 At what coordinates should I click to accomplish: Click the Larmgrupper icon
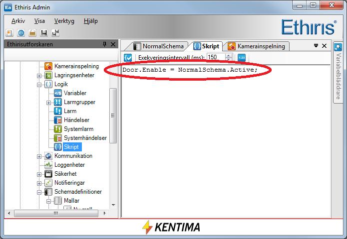(x=58, y=102)
